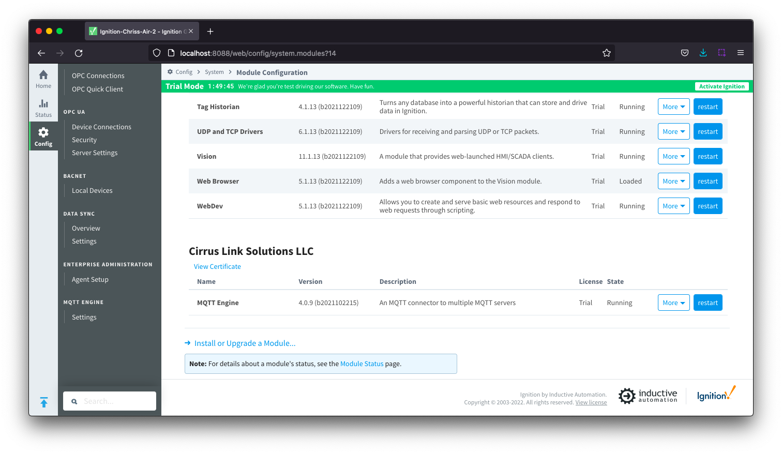Click the Cirrus Link Solutions LLC heading

(x=251, y=251)
